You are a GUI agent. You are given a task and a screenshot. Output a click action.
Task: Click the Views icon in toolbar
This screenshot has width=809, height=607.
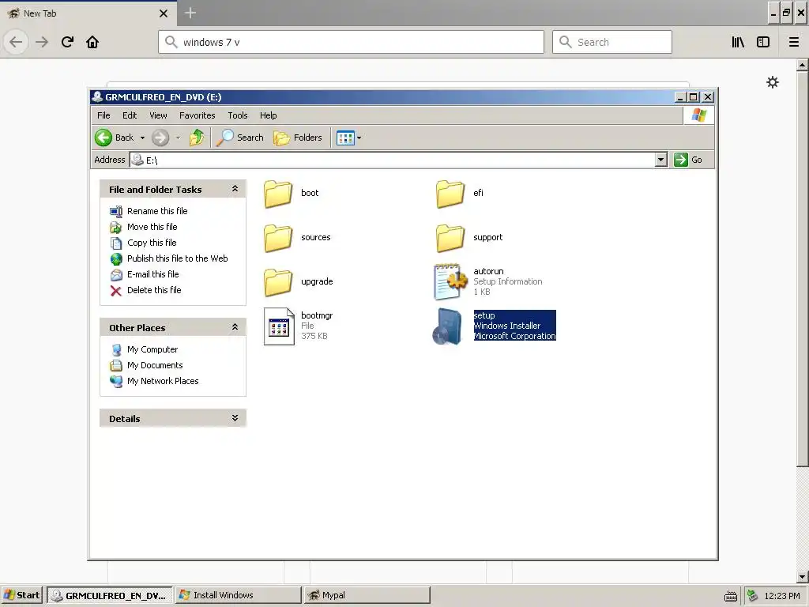pos(345,138)
